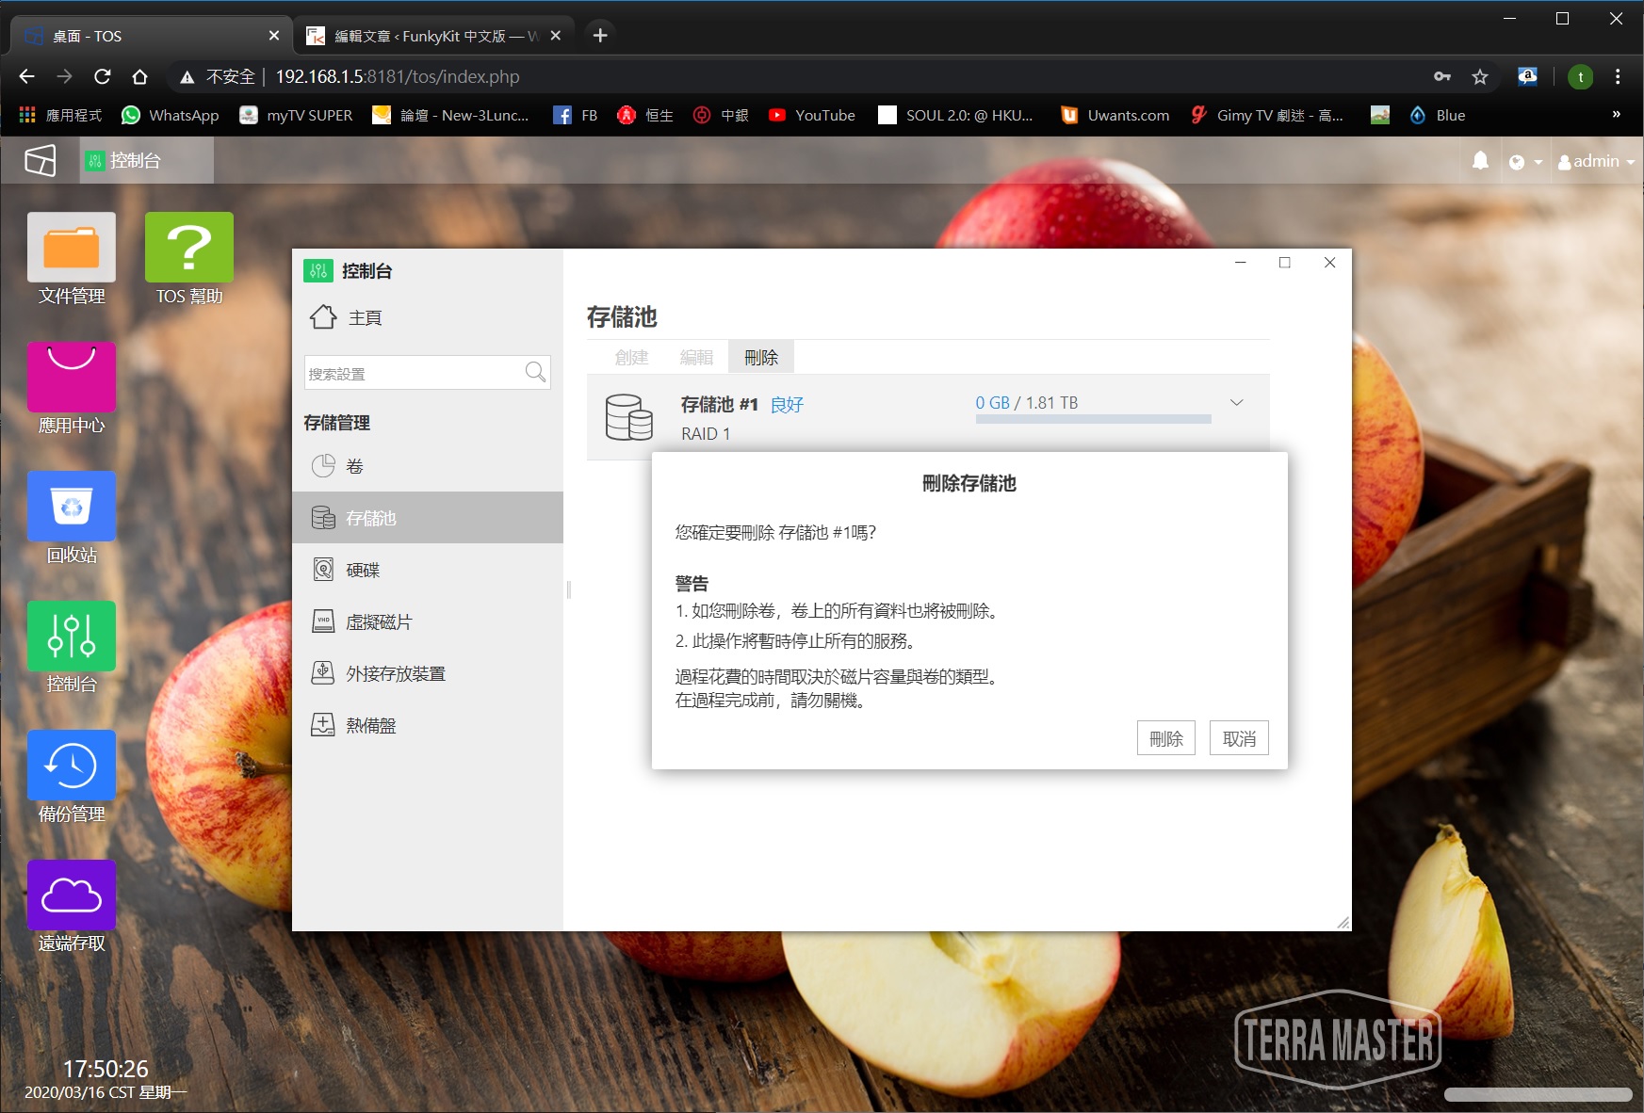
Task: Click the notification bell icon
Action: (x=1480, y=161)
